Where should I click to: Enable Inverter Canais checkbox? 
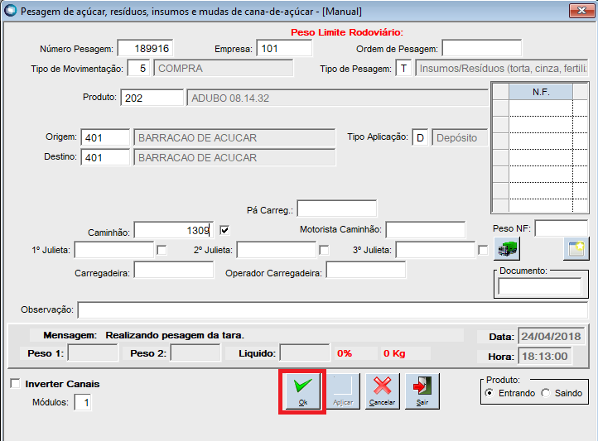pos(15,383)
